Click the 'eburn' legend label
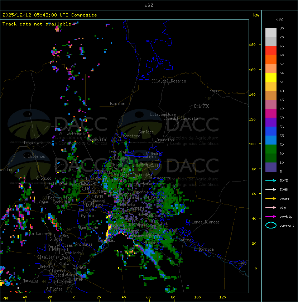 click(285, 199)
